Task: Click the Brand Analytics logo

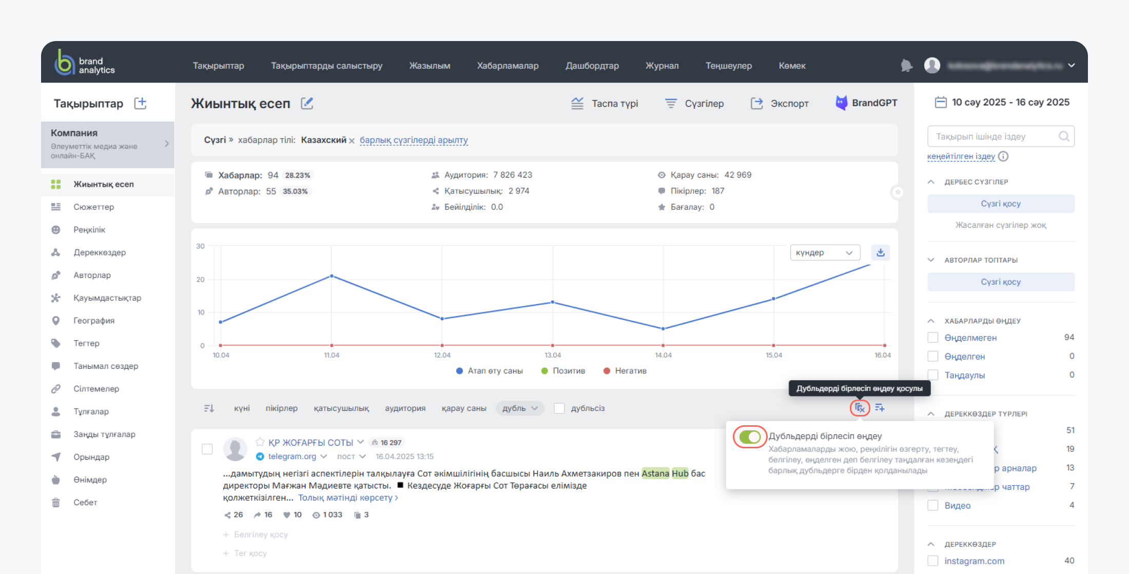Action: (x=85, y=63)
